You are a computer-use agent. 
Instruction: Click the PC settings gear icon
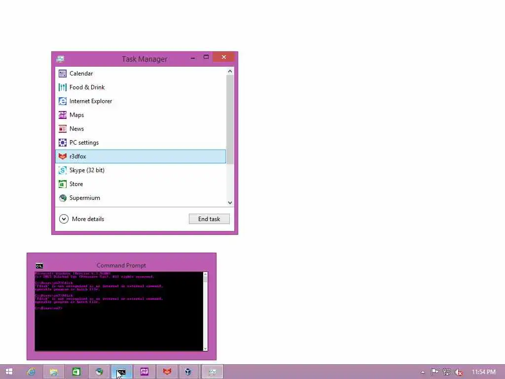(63, 143)
